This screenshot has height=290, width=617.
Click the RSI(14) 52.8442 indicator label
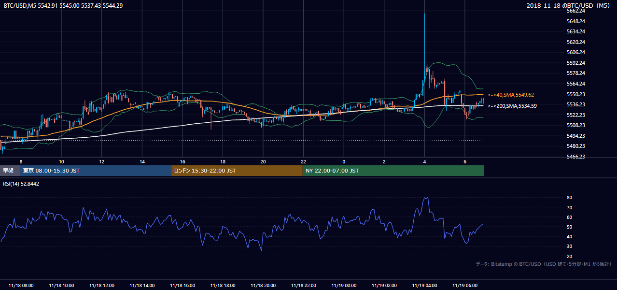click(x=21, y=184)
